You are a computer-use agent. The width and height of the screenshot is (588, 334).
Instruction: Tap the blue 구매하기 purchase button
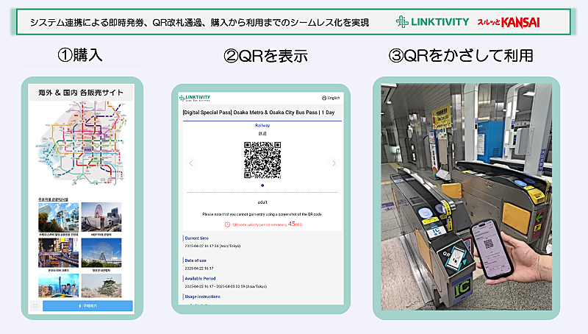coord(87,306)
